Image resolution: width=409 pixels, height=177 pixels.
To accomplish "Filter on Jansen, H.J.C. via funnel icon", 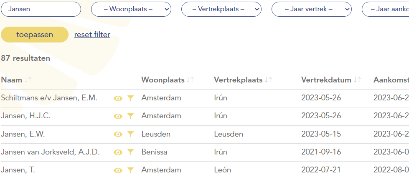I will point(130,116).
